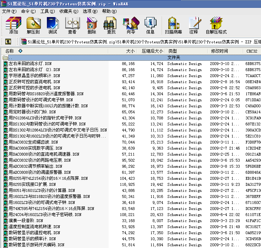Screen dimensions: 261x248
Task: Click file icon of 字符液晶显示的频率计.DSN
Action: (x=5, y=76)
